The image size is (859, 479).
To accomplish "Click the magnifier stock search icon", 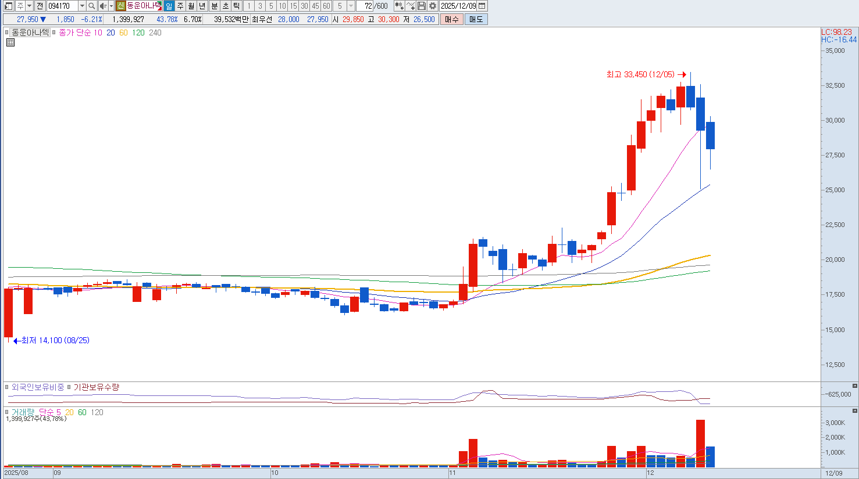I will coord(92,6).
